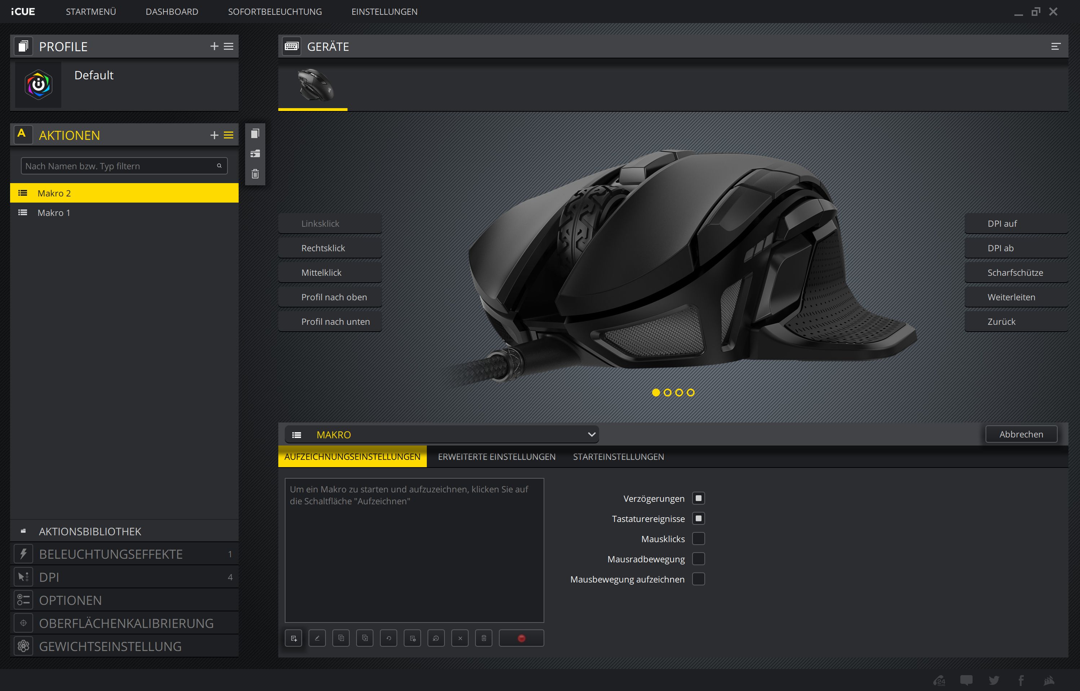This screenshot has width=1080, height=691.
Task: Select the Scharfschütze mouse button
Action: click(x=1015, y=273)
